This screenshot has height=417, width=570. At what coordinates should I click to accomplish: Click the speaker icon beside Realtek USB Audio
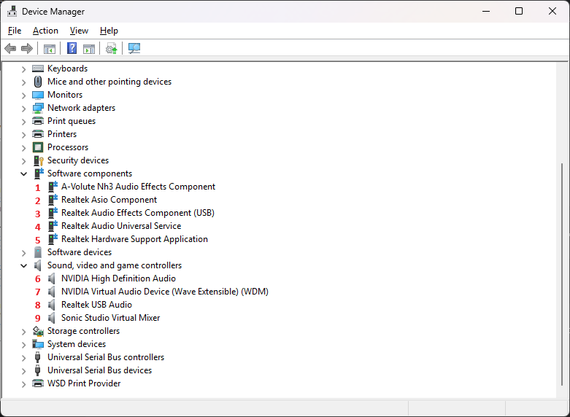click(52, 305)
